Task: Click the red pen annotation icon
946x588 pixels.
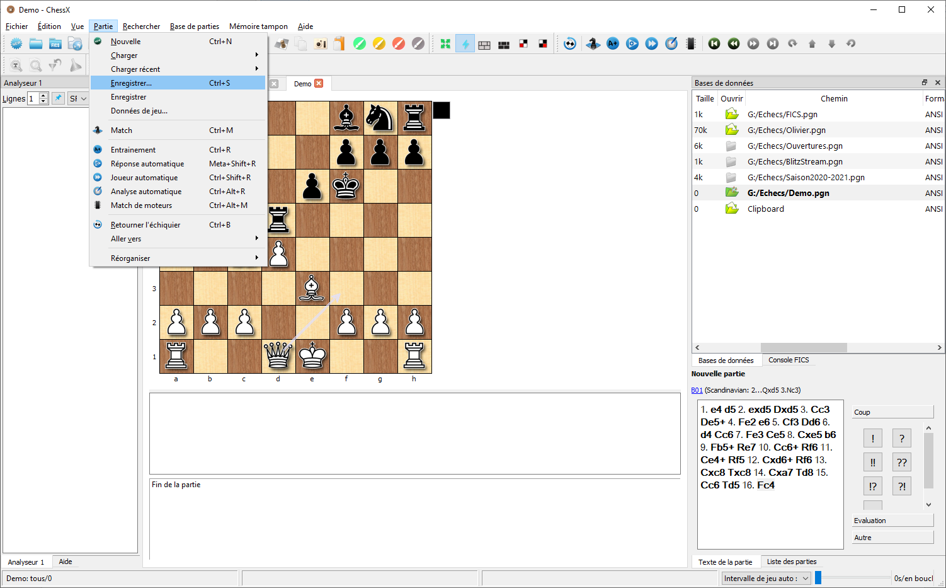Action: (399, 43)
